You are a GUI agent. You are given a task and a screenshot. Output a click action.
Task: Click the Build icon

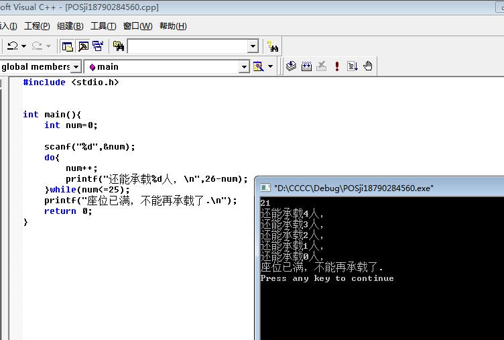coord(306,66)
